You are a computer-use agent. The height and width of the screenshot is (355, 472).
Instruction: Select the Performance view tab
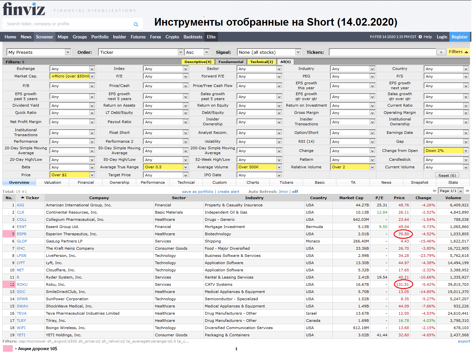point(153,182)
